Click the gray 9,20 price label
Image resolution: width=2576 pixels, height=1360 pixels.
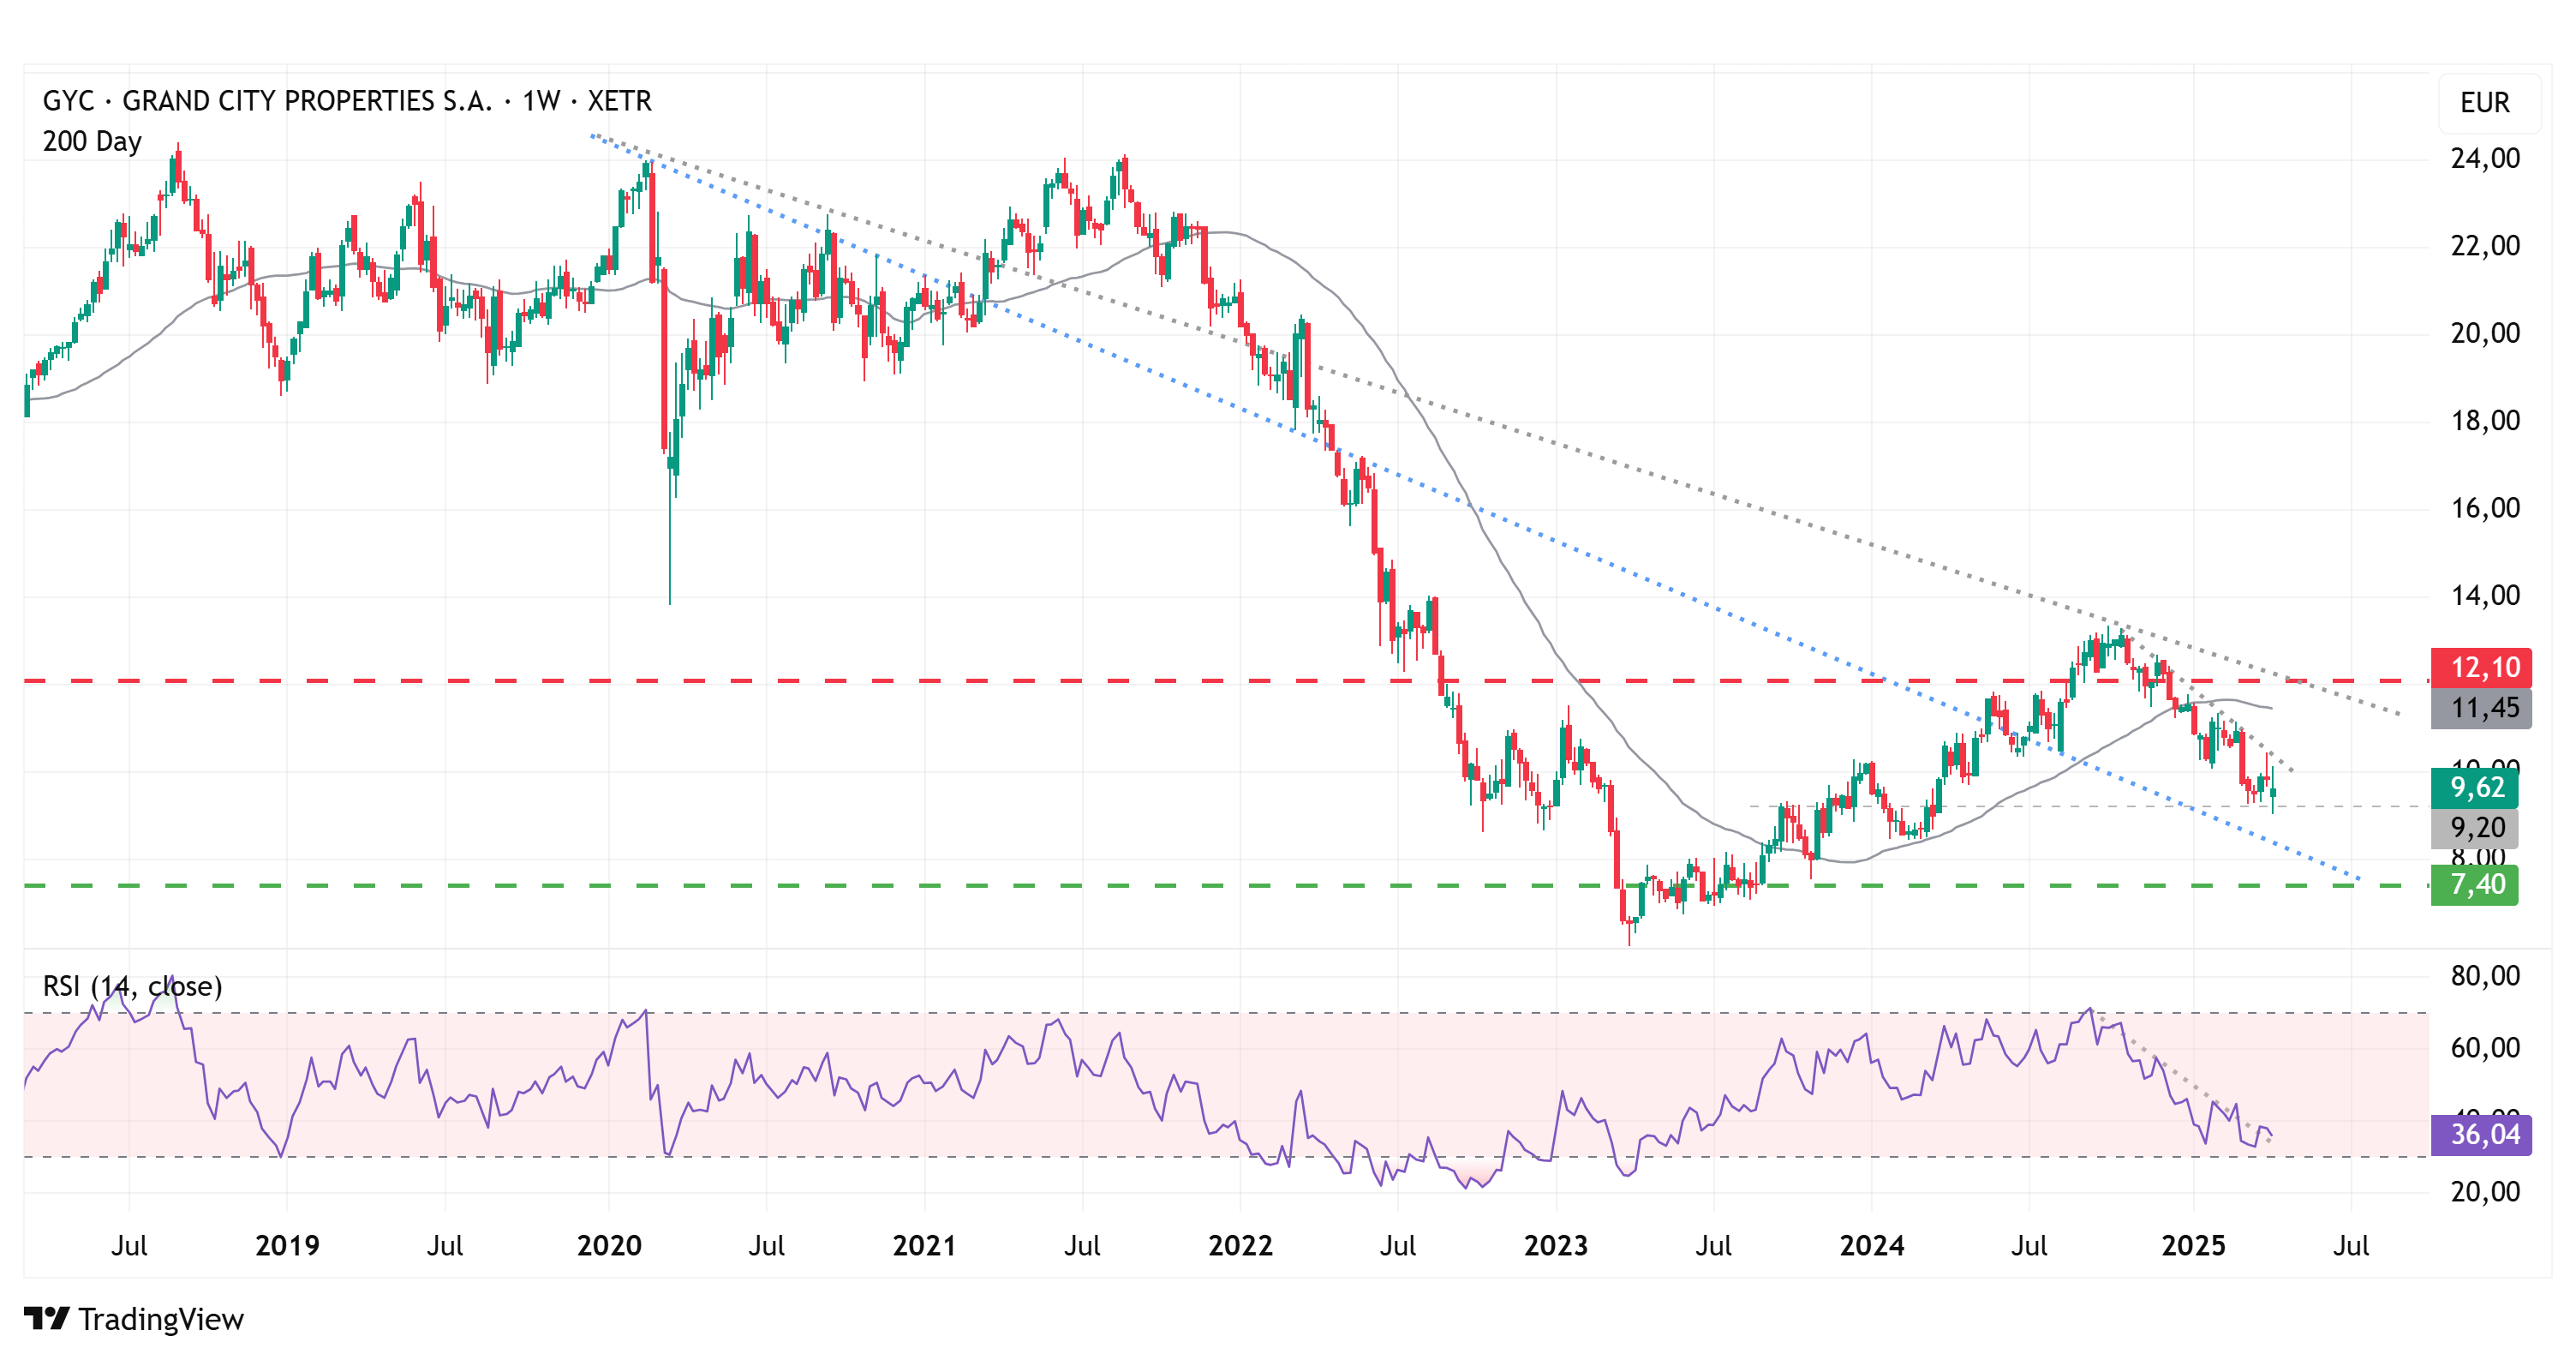click(2474, 828)
